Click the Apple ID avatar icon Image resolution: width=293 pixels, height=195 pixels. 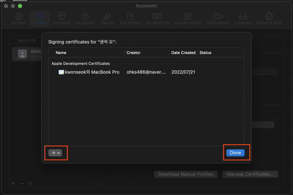click(x=22, y=54)
